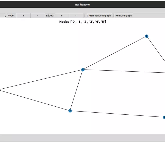The image size is (165, 143).
Task: Click the Resilionator window title bar
Action: (x=82, y=5)
